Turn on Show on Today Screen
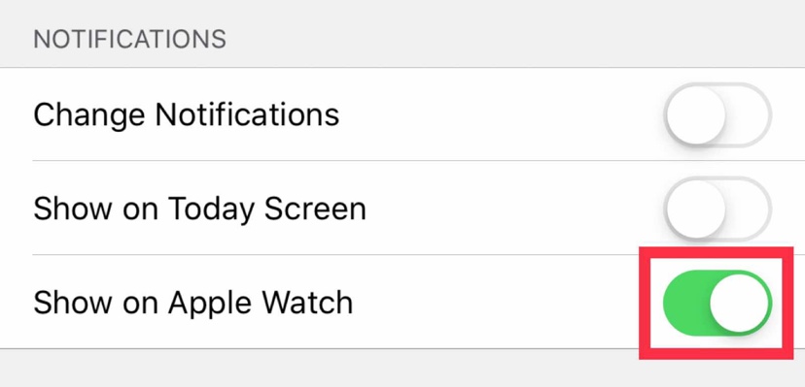The height and width of the screenshot is (387, 805). point(717,208)
